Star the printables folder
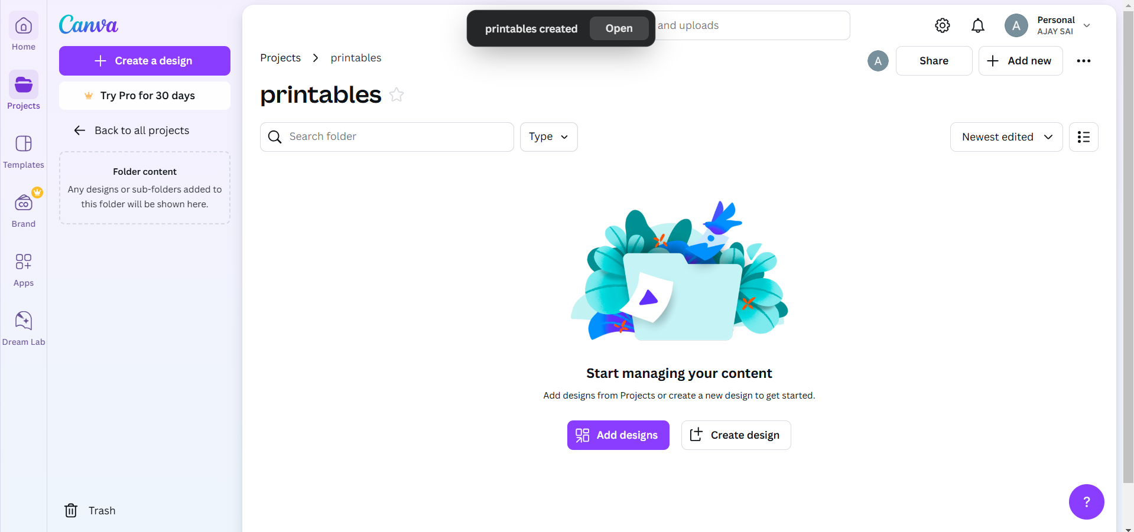 click(x=397, y=95)
